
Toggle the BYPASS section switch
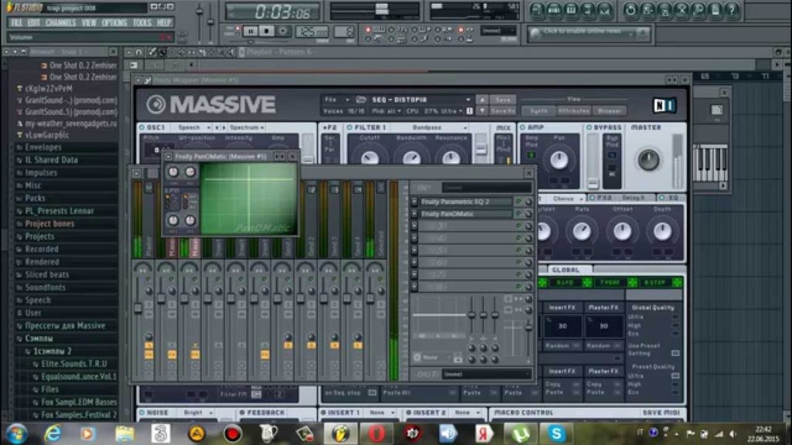589,127
